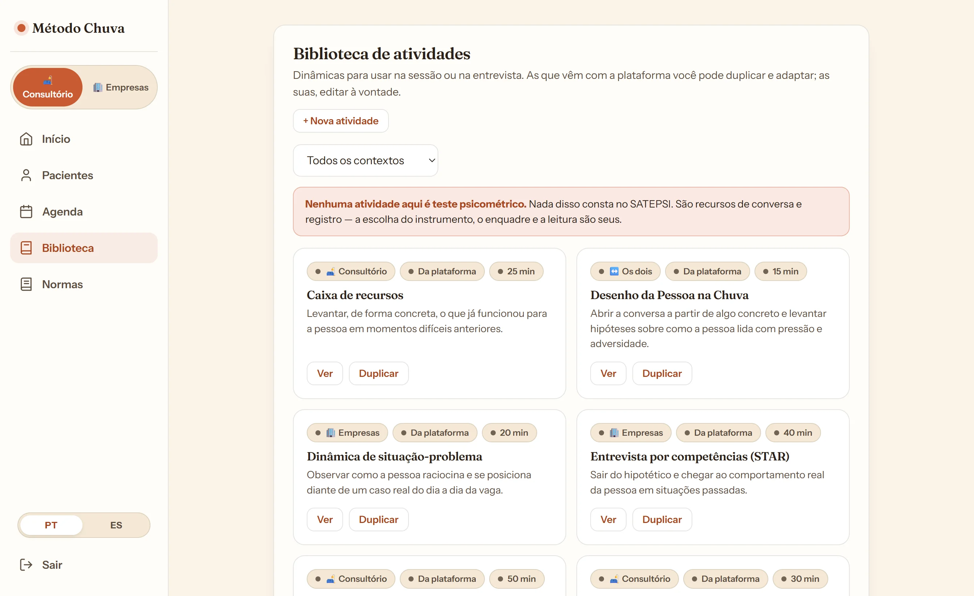The image size is (974, 596).
Task: Duplicate Desenho da Pessoa na Chuva
Action: tap(662, 374)
